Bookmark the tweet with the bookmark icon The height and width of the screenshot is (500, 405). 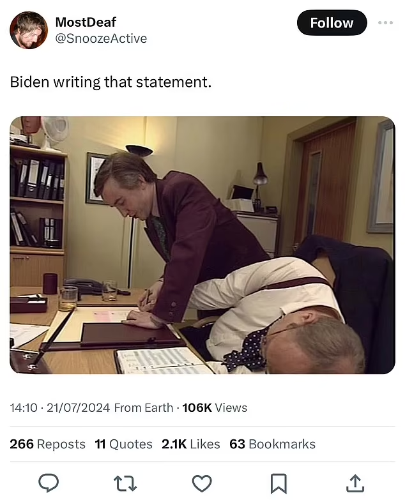[279, 483]
